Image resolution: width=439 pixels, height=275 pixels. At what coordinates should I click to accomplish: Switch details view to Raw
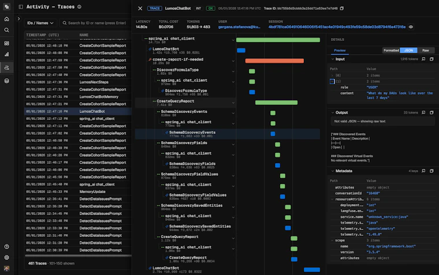coord(426,50)
